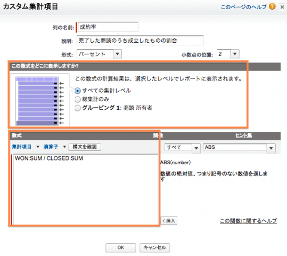This screenshot has width=287, height=256.
Task: Click the orange help question mark icon
Action: click(x=272, y=6)
